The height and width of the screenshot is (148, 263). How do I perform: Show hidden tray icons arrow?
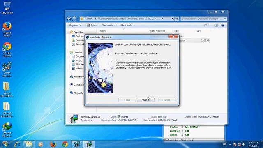pos(230,144)
